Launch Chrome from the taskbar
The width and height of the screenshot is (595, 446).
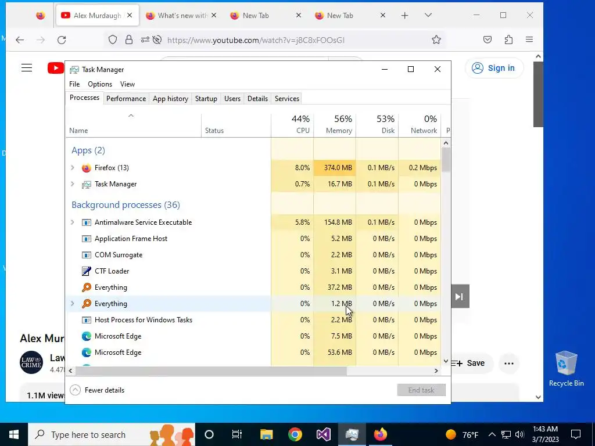(x=295, y=434)
